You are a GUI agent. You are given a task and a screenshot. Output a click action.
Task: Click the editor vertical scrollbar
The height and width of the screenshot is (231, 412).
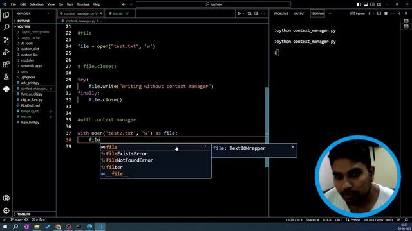(267, 127)
